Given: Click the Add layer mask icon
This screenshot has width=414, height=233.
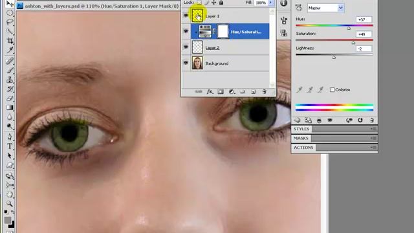Looking at the screenshot, I should tap(221, 92).
